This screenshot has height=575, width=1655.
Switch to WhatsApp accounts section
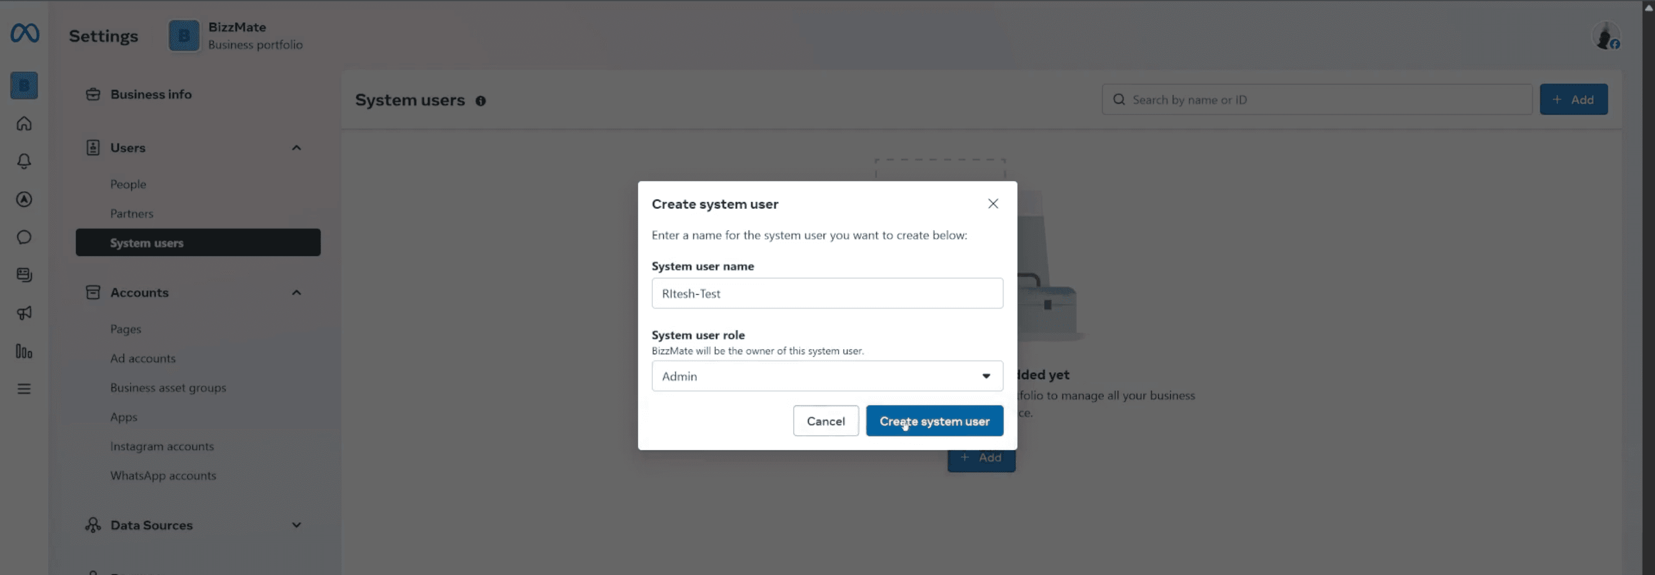[162, 475]
